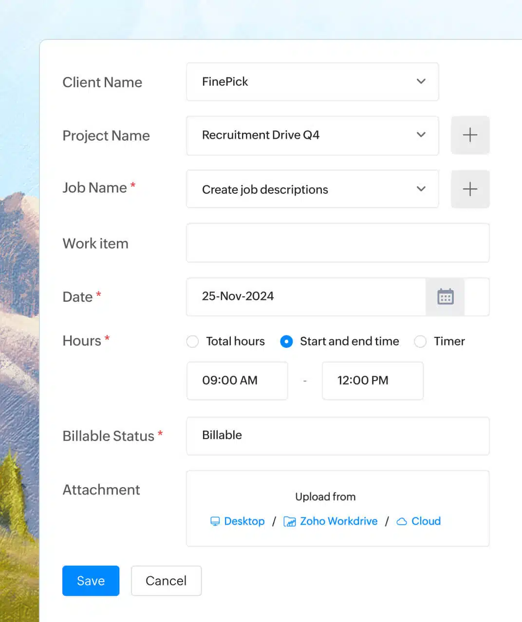Open the Zoho Workdrive upload link
This screenshot has width=522, height=622.
coord(338,521)
